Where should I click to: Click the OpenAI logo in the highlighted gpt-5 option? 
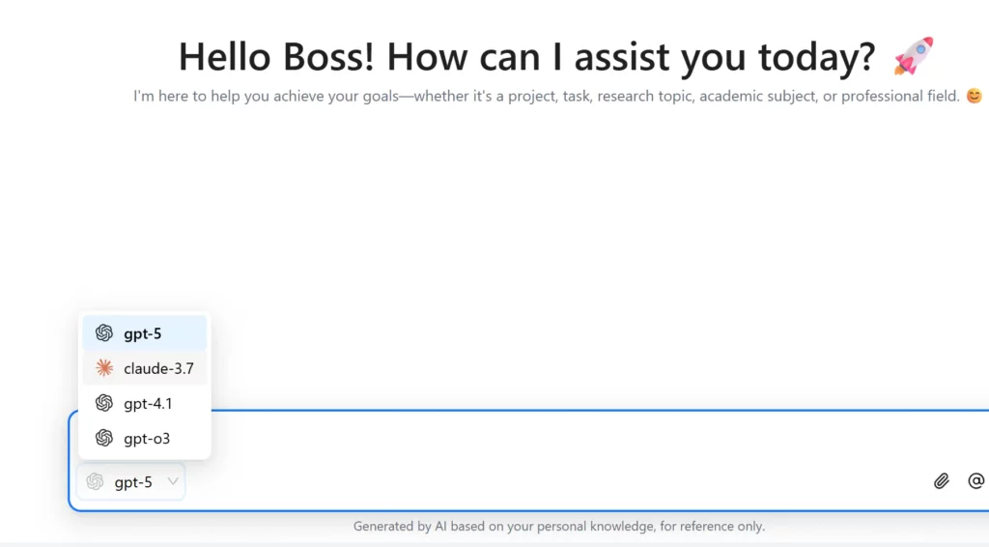point(104,333)
